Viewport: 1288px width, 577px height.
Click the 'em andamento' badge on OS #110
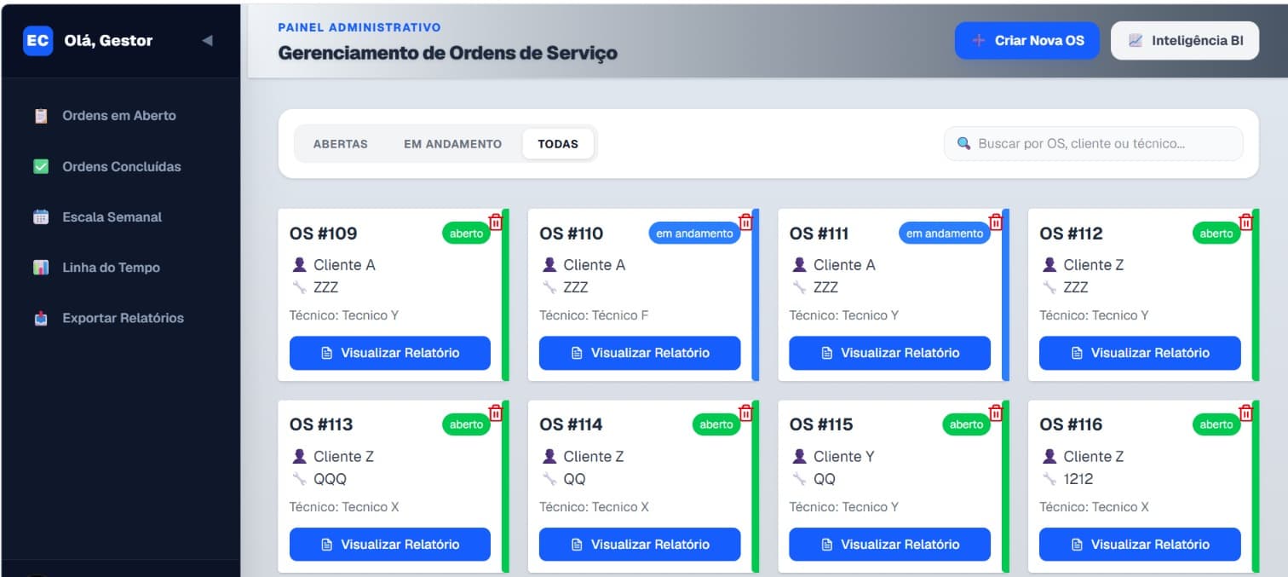(x=694, y=234)
